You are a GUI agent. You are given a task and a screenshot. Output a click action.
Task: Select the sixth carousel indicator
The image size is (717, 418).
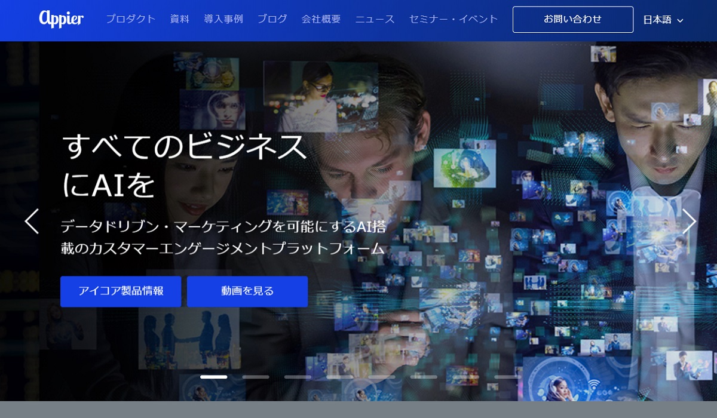click(424, 377)
